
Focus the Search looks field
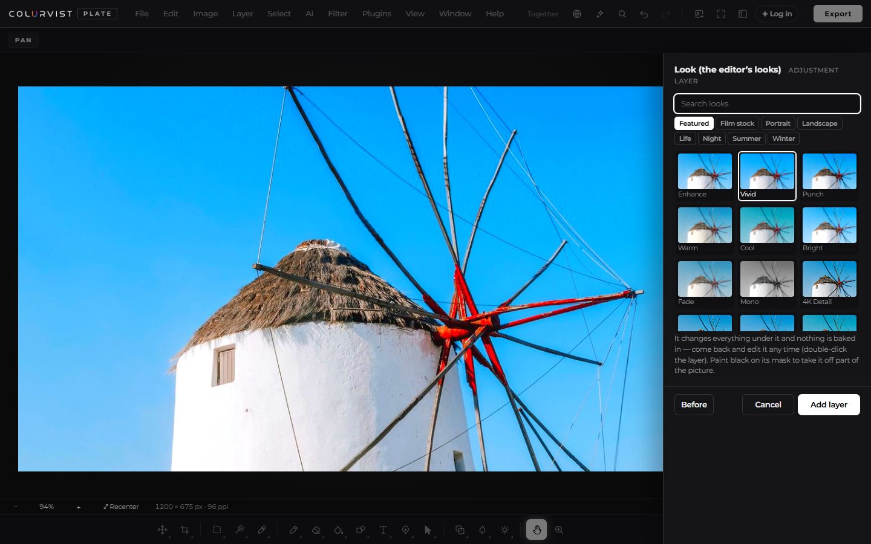(x=767, y=104)
